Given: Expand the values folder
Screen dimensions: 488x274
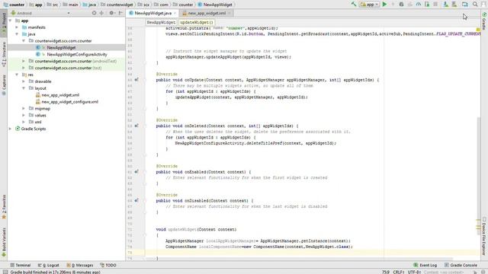Looking at the screenshot, I should 24,115.
